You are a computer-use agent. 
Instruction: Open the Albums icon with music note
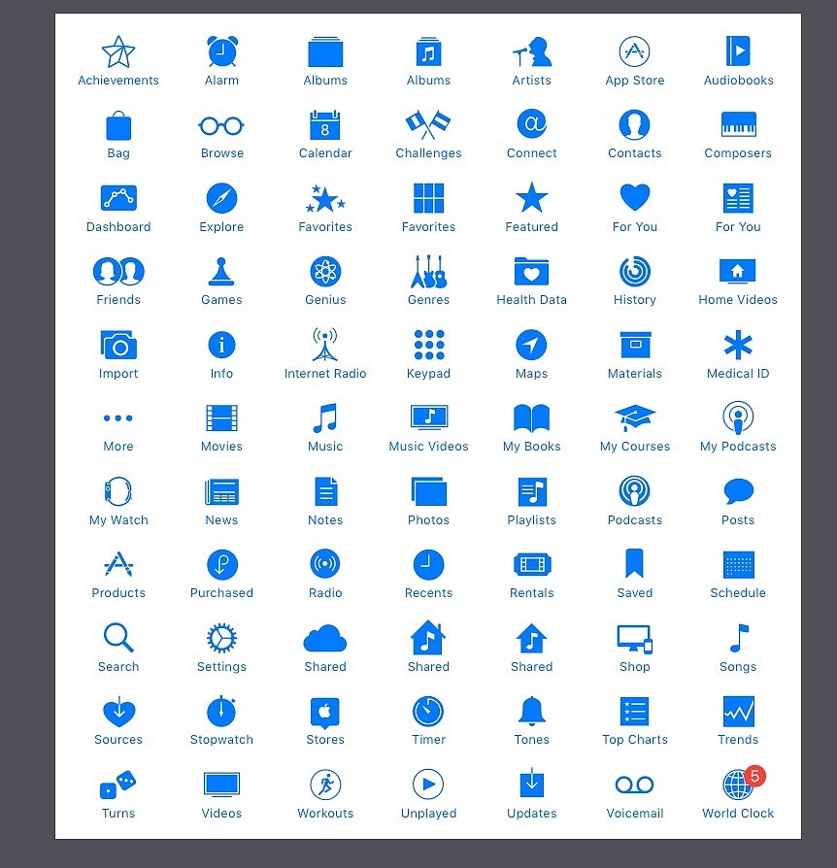(428, 52)
